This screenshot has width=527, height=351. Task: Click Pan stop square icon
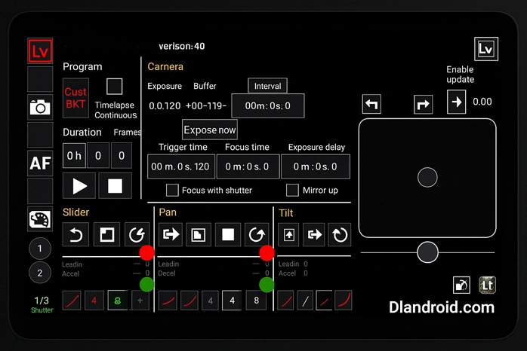coord(228,235)
